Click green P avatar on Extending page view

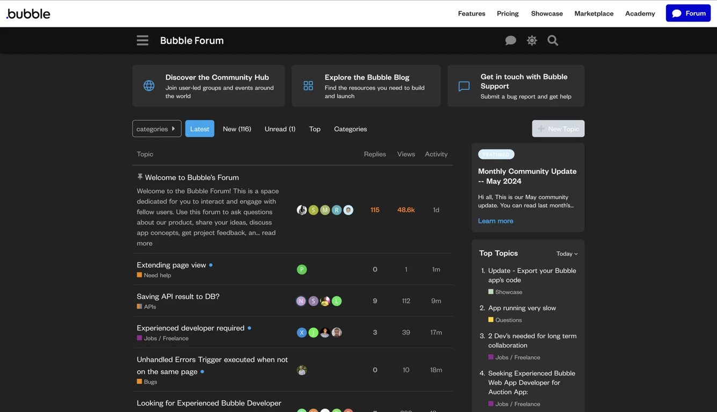302,269
